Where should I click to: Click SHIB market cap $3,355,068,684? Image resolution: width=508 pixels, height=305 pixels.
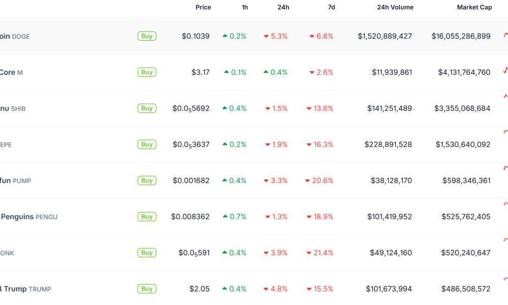462,108
